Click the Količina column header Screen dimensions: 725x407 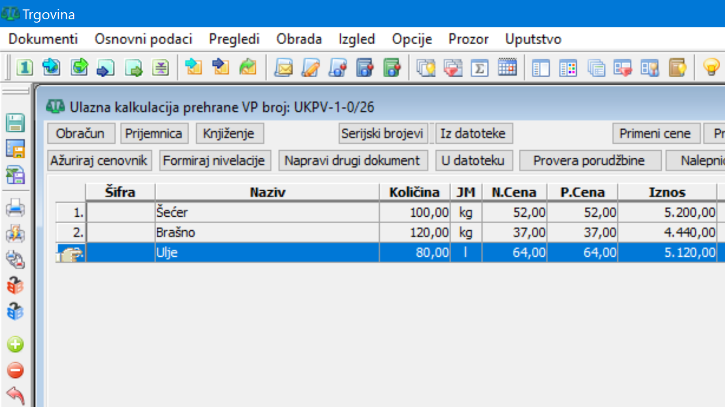click(414, 192)
